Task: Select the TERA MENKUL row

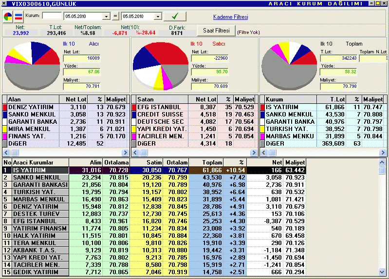Action: click(x=154, y=243)
